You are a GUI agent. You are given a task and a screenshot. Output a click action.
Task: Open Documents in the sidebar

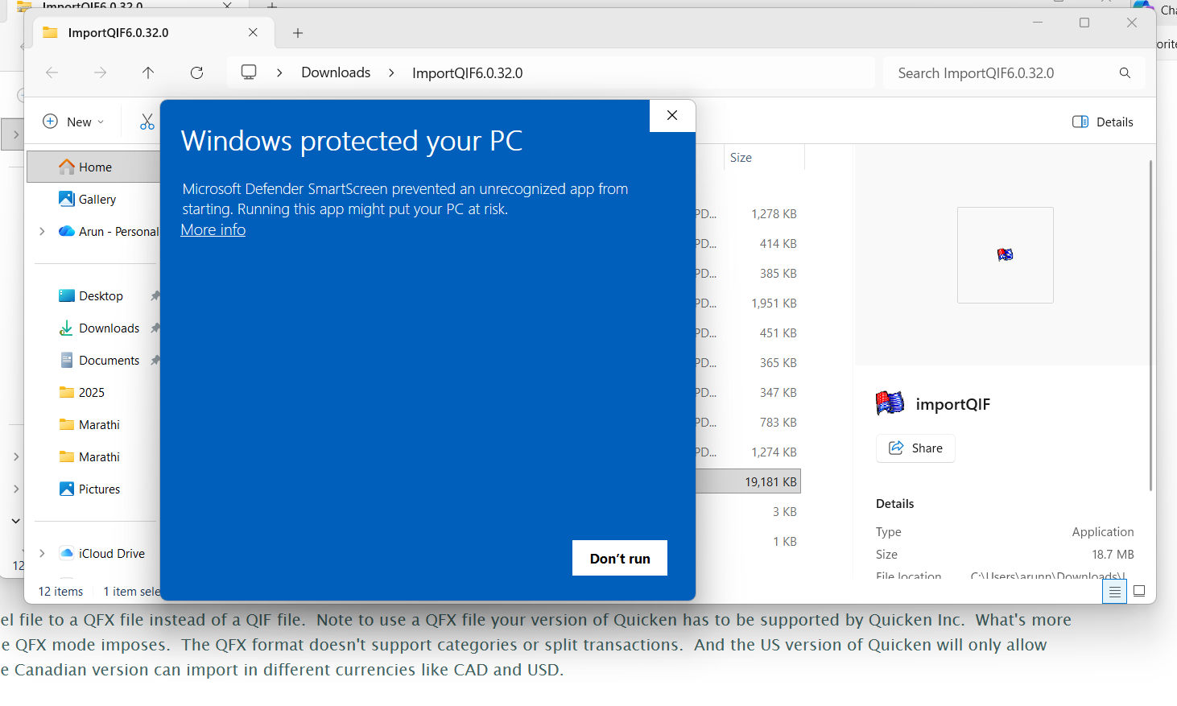tap(109, 360)
